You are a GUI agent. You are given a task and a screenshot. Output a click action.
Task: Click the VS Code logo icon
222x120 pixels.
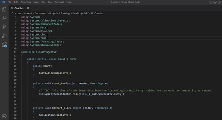tap(3, 2)
